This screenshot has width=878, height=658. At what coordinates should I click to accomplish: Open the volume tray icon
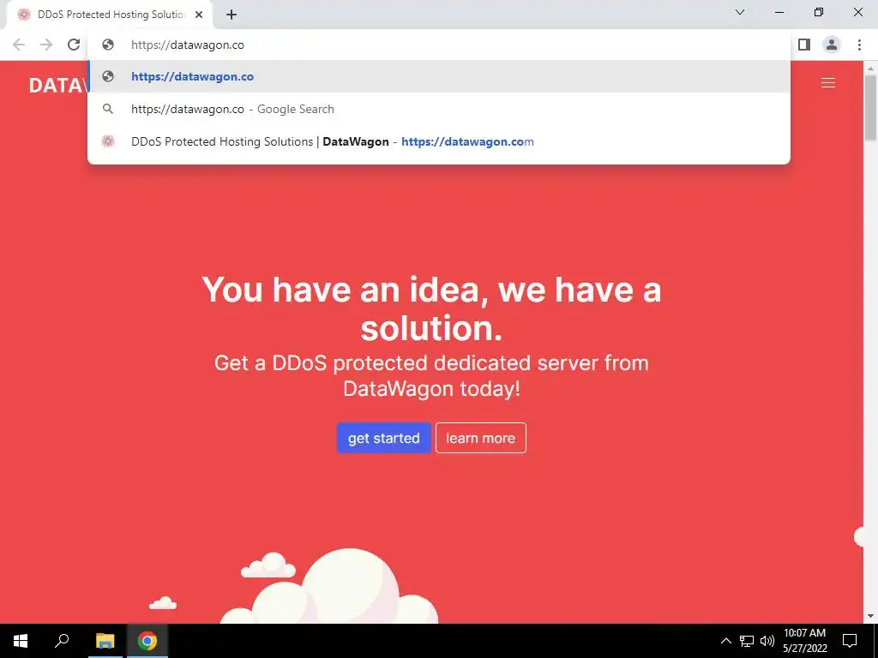tap(767, 641)
